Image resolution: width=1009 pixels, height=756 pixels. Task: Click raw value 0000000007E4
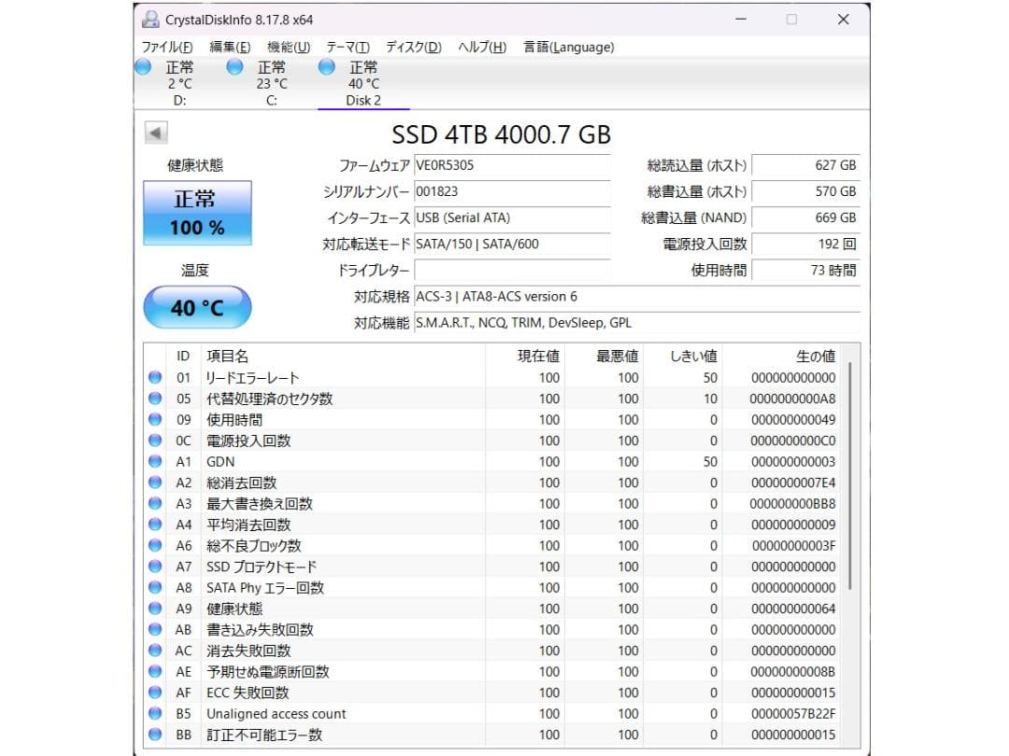(x=793, y=483)
